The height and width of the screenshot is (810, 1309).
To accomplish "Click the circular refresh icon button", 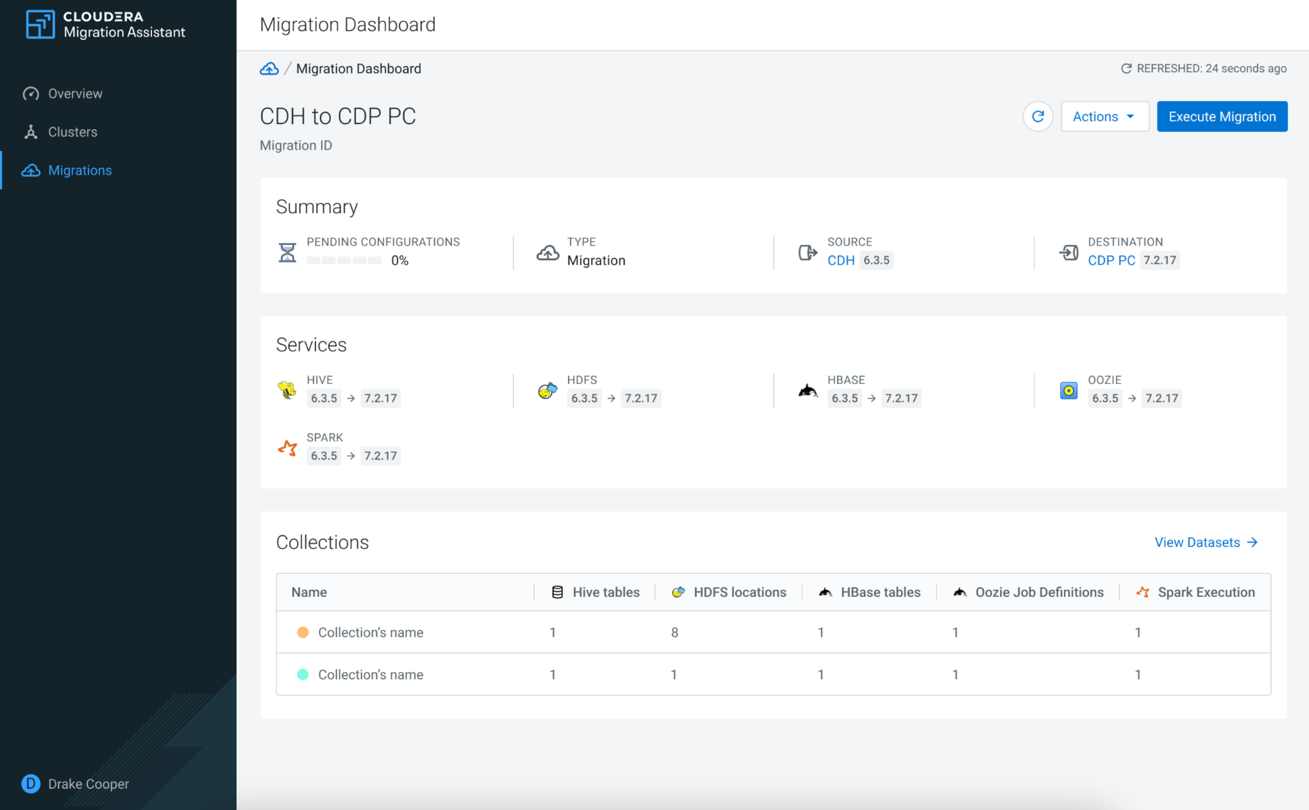I will 1038,117.
